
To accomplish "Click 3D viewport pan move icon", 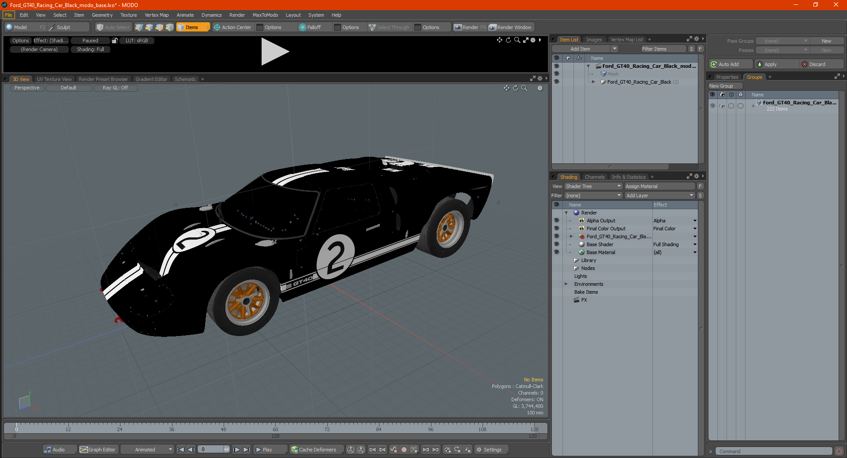I will pos(506,88).
